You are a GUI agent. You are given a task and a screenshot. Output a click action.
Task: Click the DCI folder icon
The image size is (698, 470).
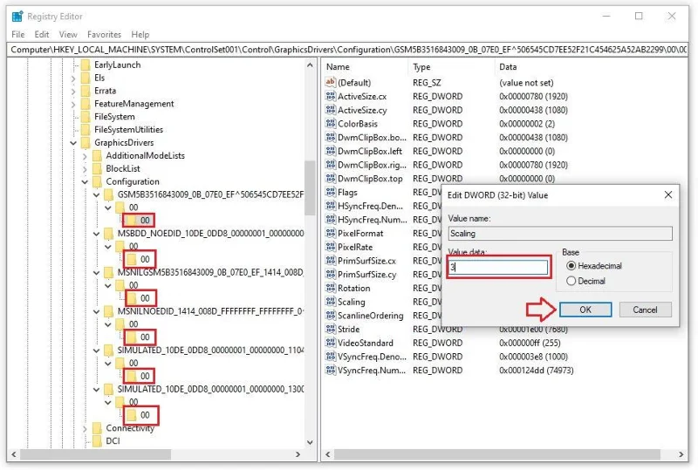pos(97,441)
